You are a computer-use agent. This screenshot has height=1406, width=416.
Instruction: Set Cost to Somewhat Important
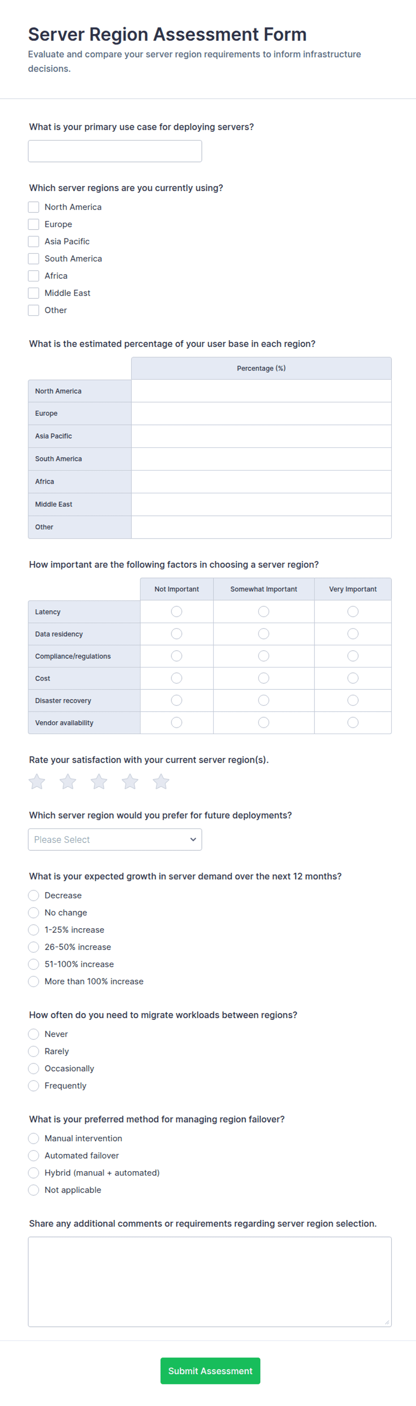pyautogui.click(x=263, y=678)
